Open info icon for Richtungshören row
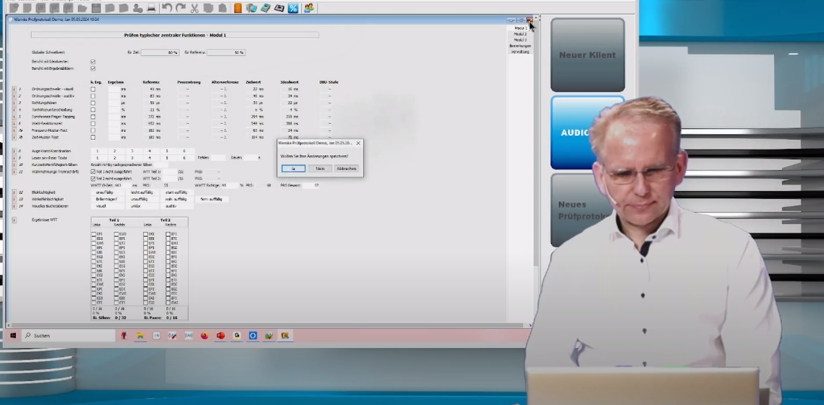This screenshot has height=405, width=824. 14,103
